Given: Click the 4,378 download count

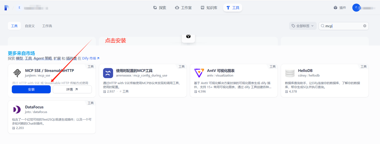Looking at the screenshot, I should [x=291, y=91].
